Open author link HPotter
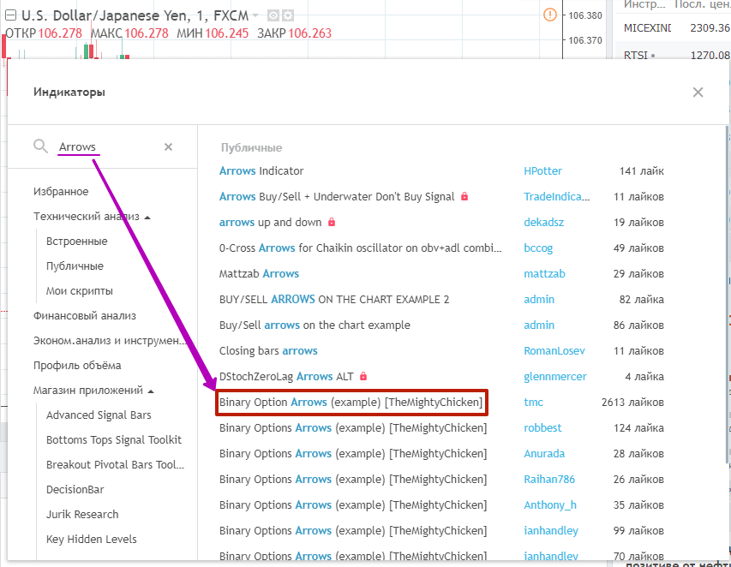Image resolution: width=731 pixels, height=567 pixels. [542, 171]
